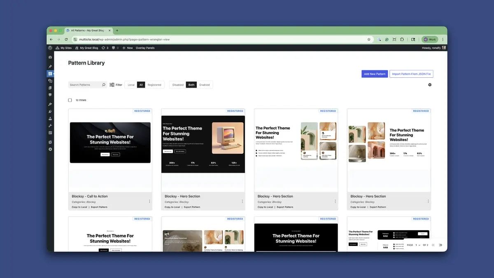Bookmark this page with the star icon
Screen dimensions: 494x278
click(x=369, y=39)
